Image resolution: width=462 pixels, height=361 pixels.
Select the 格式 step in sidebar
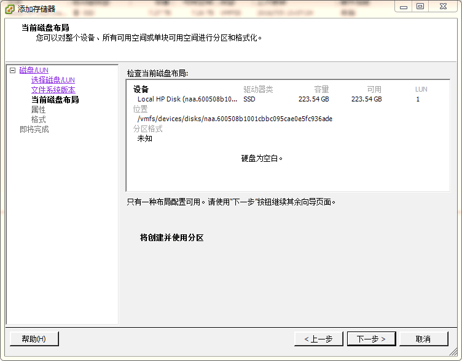[38, 119]
